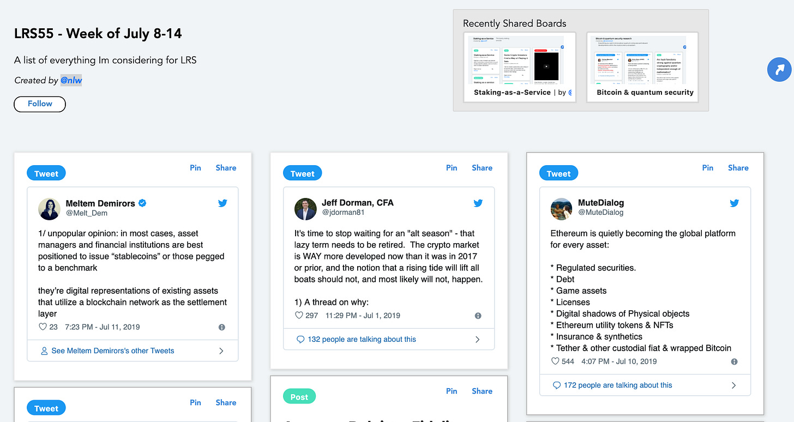
Task: Expand See Meltem Demirors's other Tweets chevron
Action: coord(221,351)
